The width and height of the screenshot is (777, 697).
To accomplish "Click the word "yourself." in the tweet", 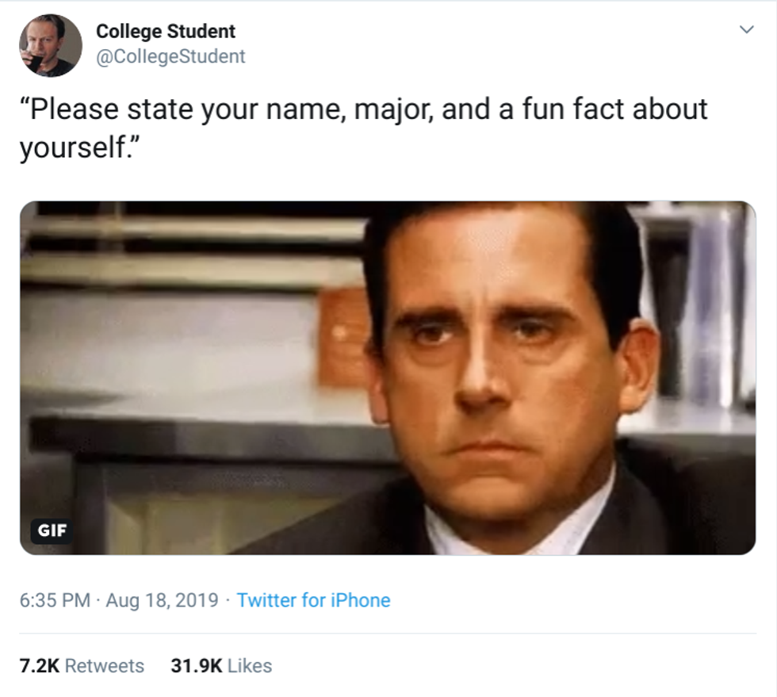I will pyautogui.click(x=76, y=147).
